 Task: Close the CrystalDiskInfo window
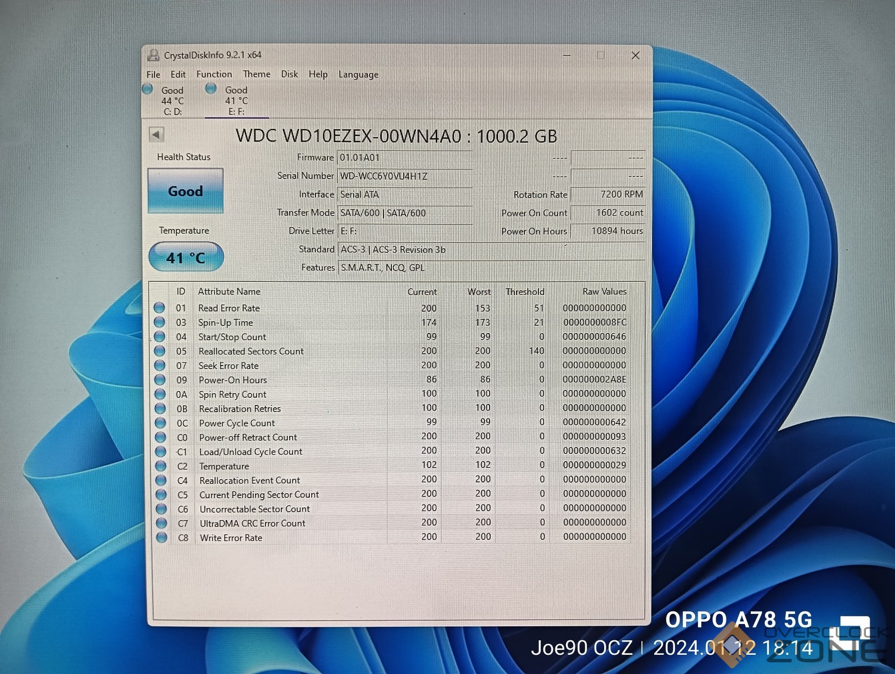[635, 56]
